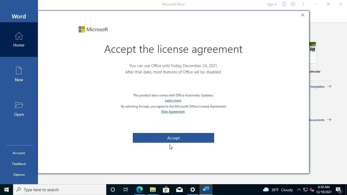Open Microsoft Store from taskbar
347x195 pixels.
coord(166,190)
